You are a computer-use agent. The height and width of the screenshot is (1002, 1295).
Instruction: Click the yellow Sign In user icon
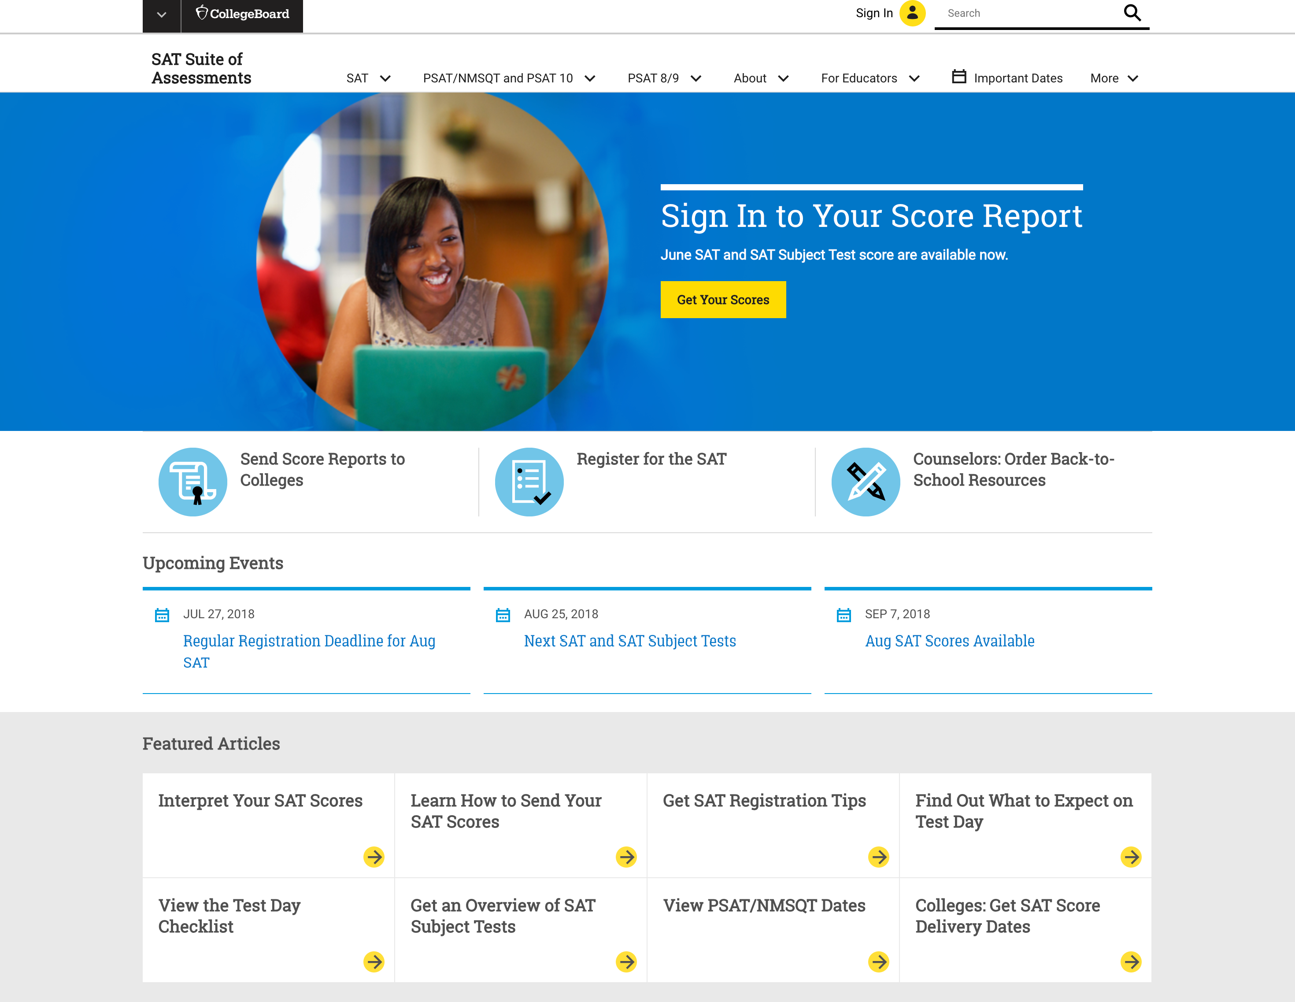pos(912,13)
